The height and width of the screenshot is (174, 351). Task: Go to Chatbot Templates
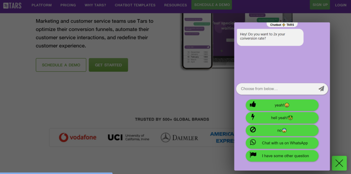(135, 5)
